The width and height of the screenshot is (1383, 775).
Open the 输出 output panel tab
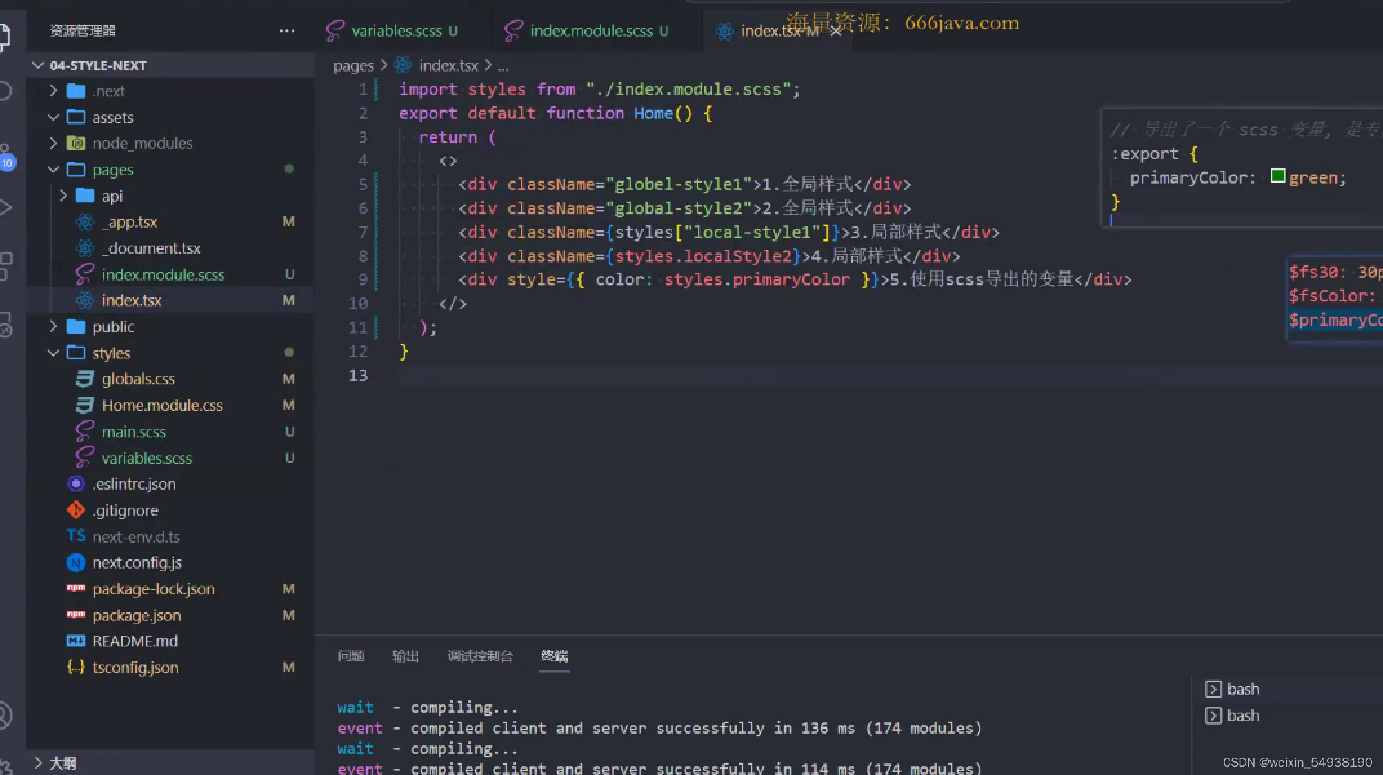coord(406,656)
